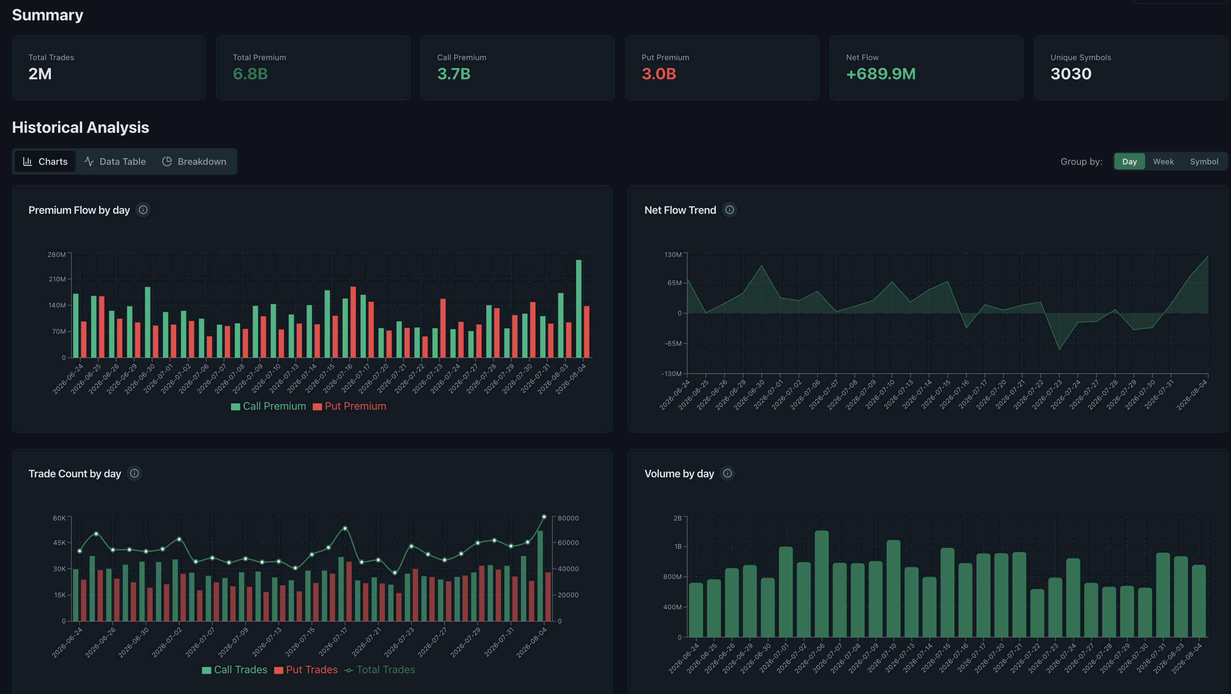
Task: Click the Net Flow Trend low at 2026-07-23
Action: coord(1059,349)
